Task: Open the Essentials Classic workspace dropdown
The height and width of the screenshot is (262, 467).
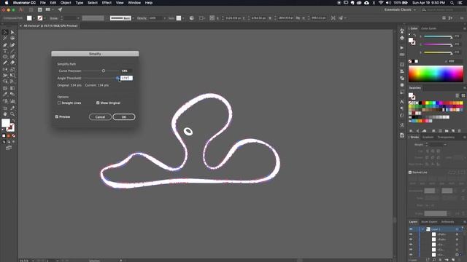Action: coord(400,9)
